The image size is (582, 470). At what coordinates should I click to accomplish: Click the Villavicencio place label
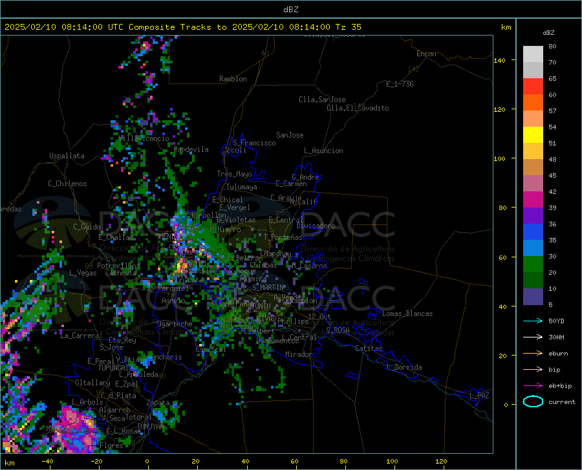[x=144, y=138]
